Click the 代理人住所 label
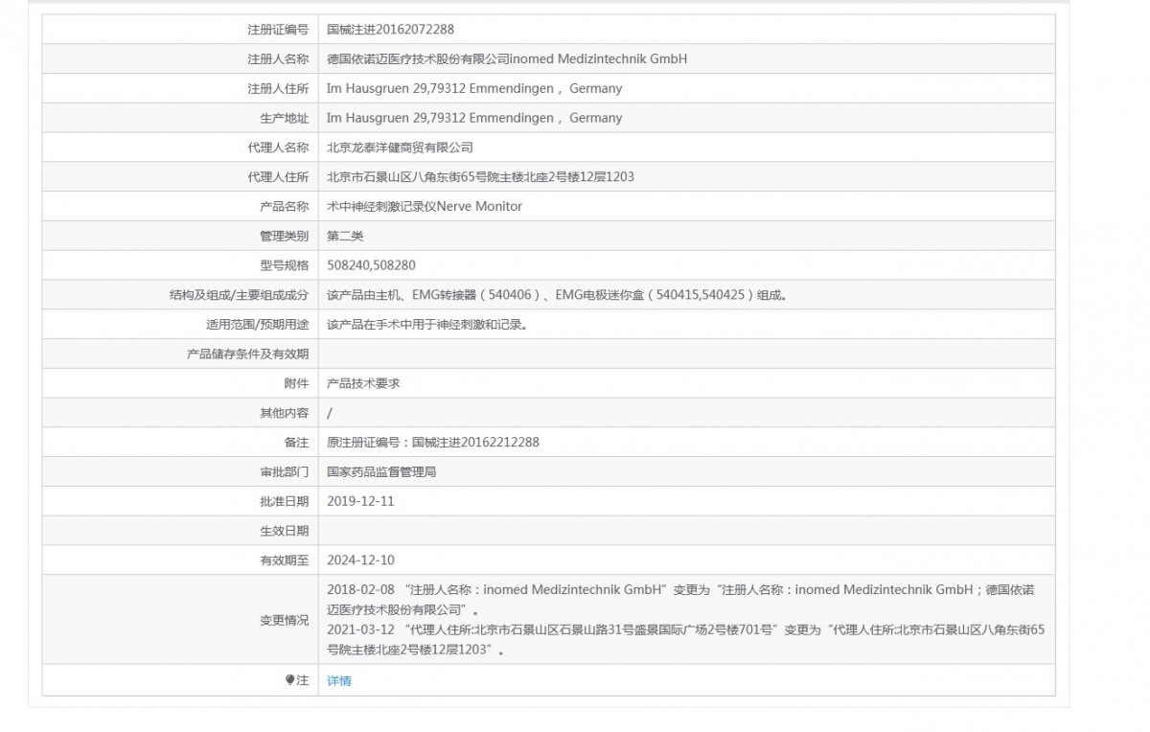This screenshot has height=732, width=1150. (x=278, y=177)
